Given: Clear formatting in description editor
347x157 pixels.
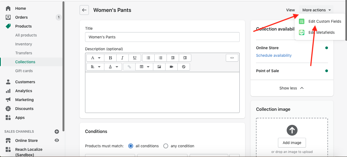Looking at the screenshot, I should pos(184,67).
